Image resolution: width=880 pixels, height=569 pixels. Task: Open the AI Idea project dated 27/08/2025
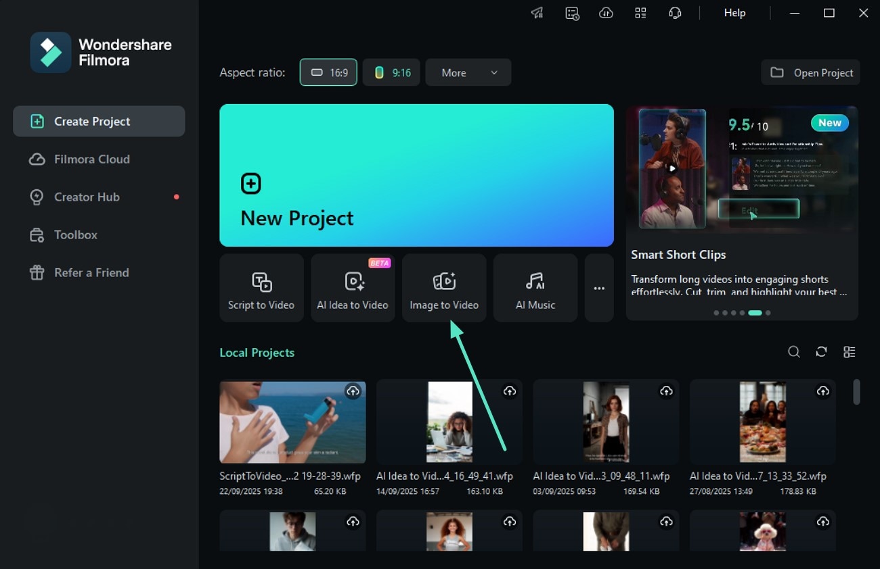click(x=763, y=422)
